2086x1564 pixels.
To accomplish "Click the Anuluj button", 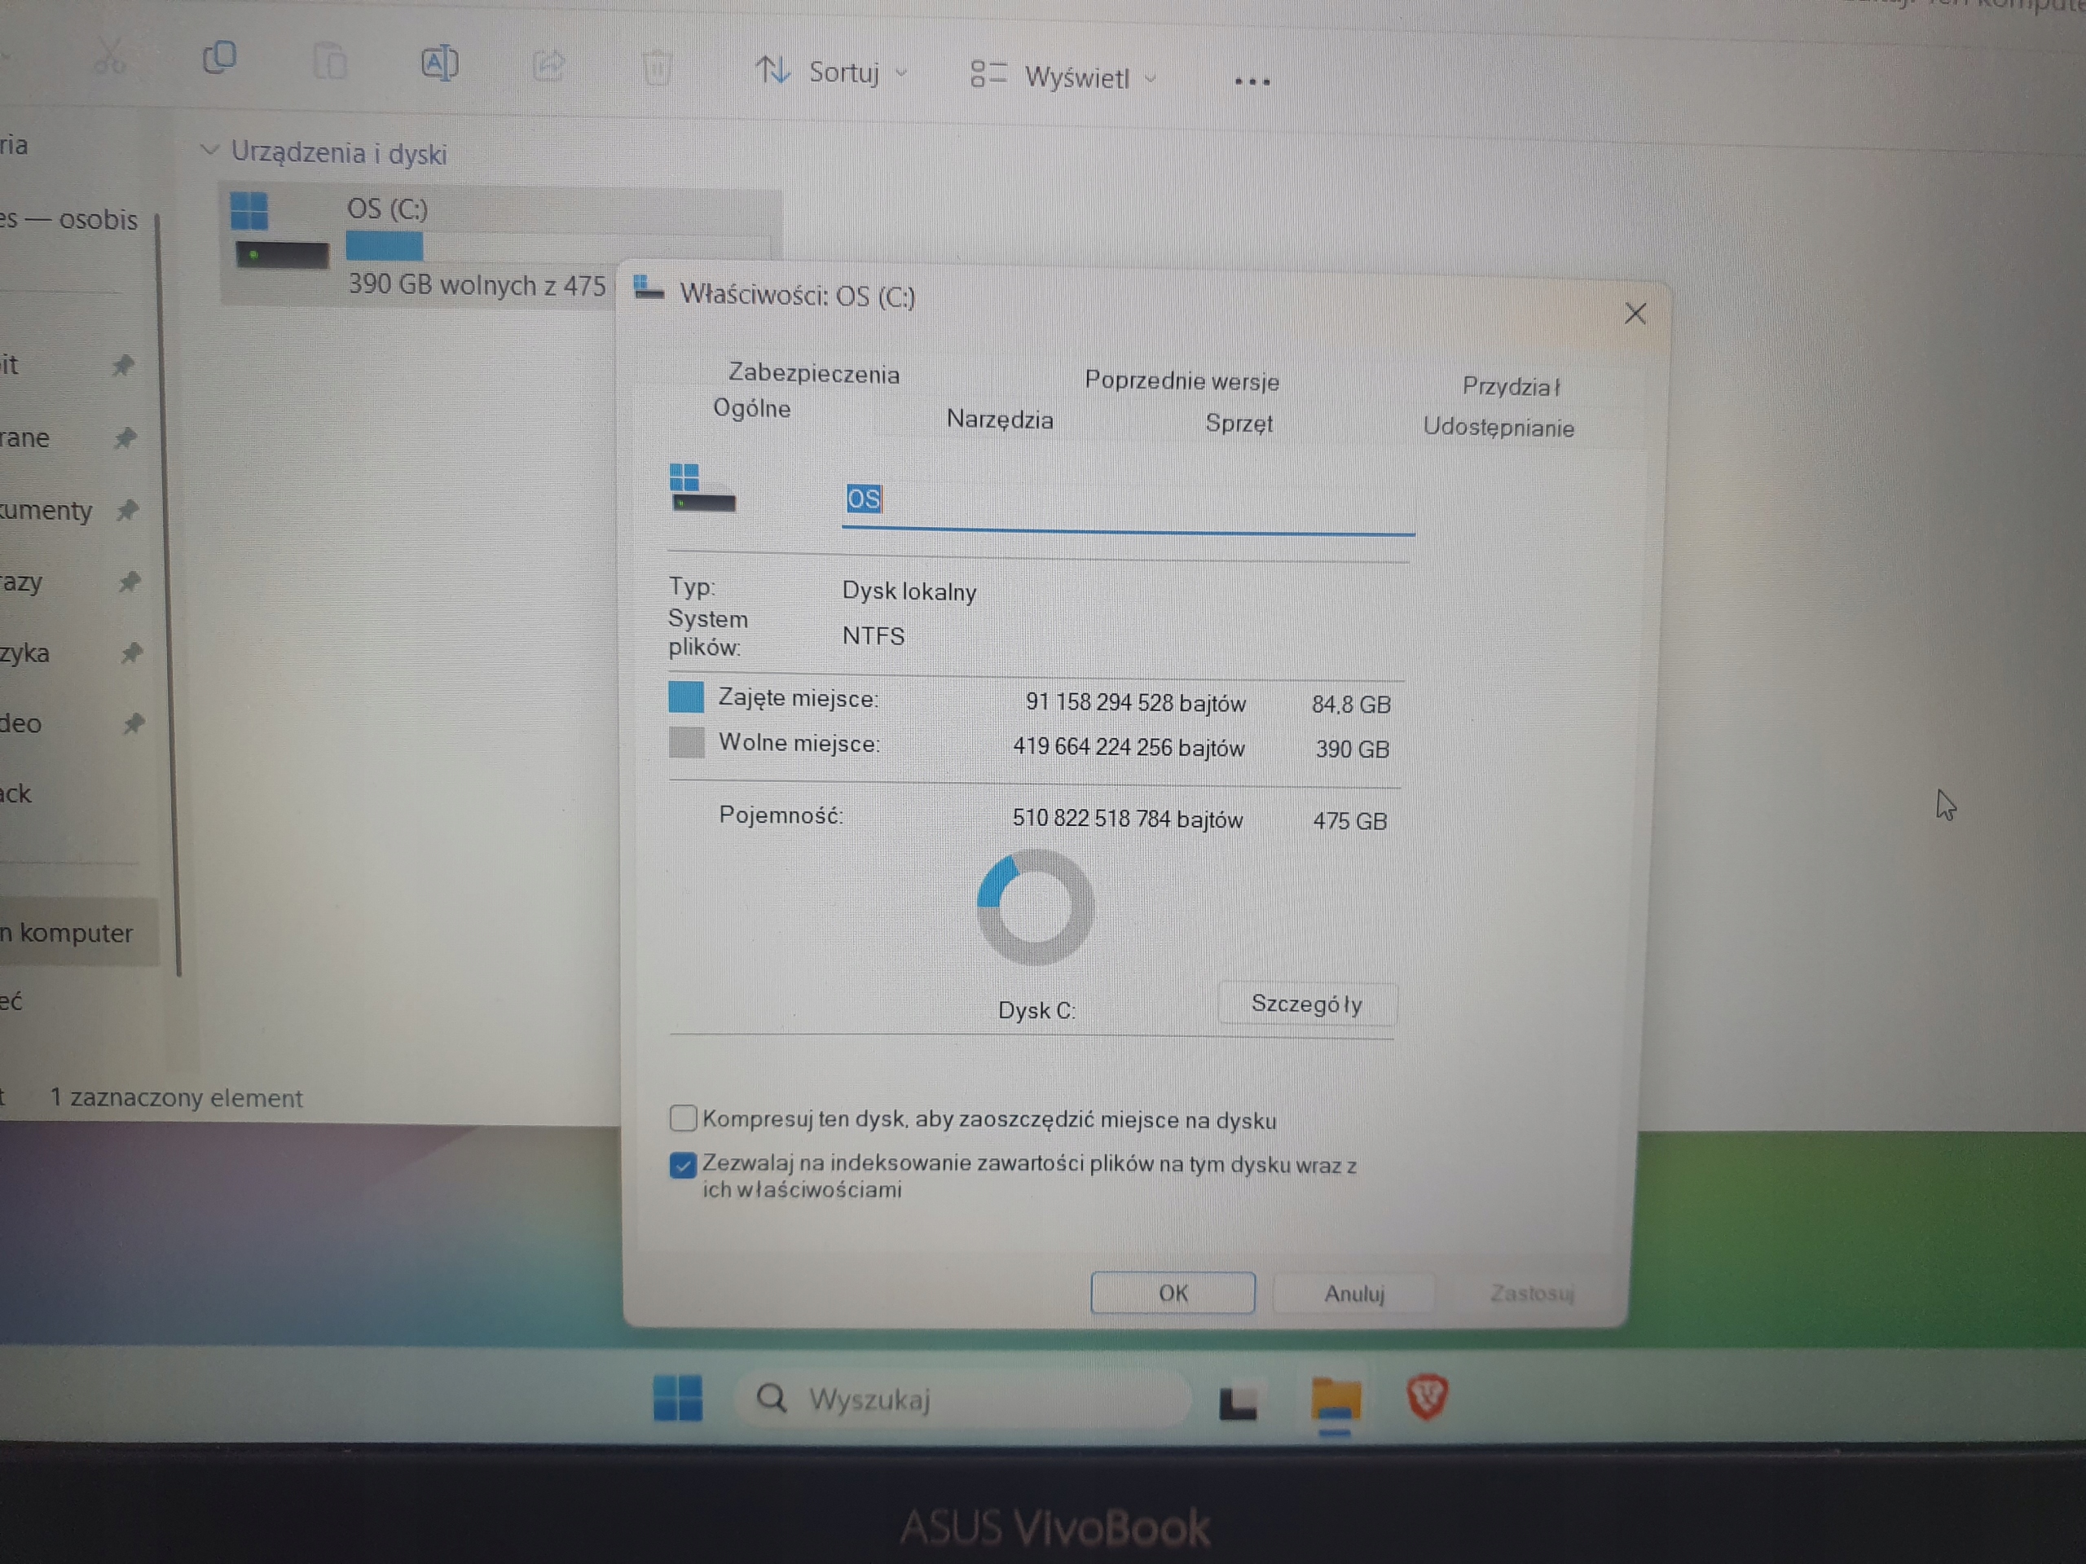I will (1353, 1294).
